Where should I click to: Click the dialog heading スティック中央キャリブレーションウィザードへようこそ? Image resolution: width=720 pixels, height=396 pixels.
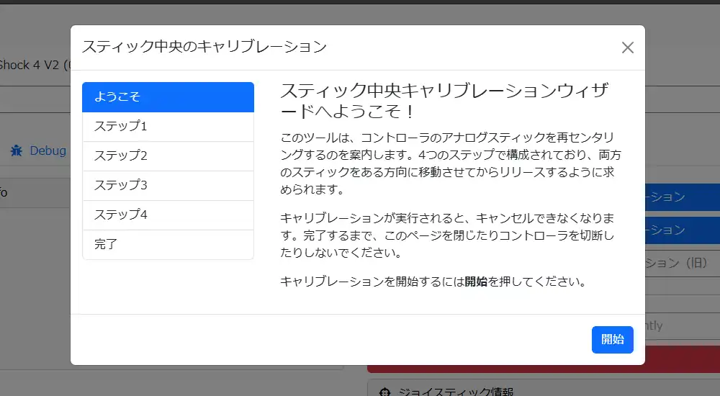444,101
